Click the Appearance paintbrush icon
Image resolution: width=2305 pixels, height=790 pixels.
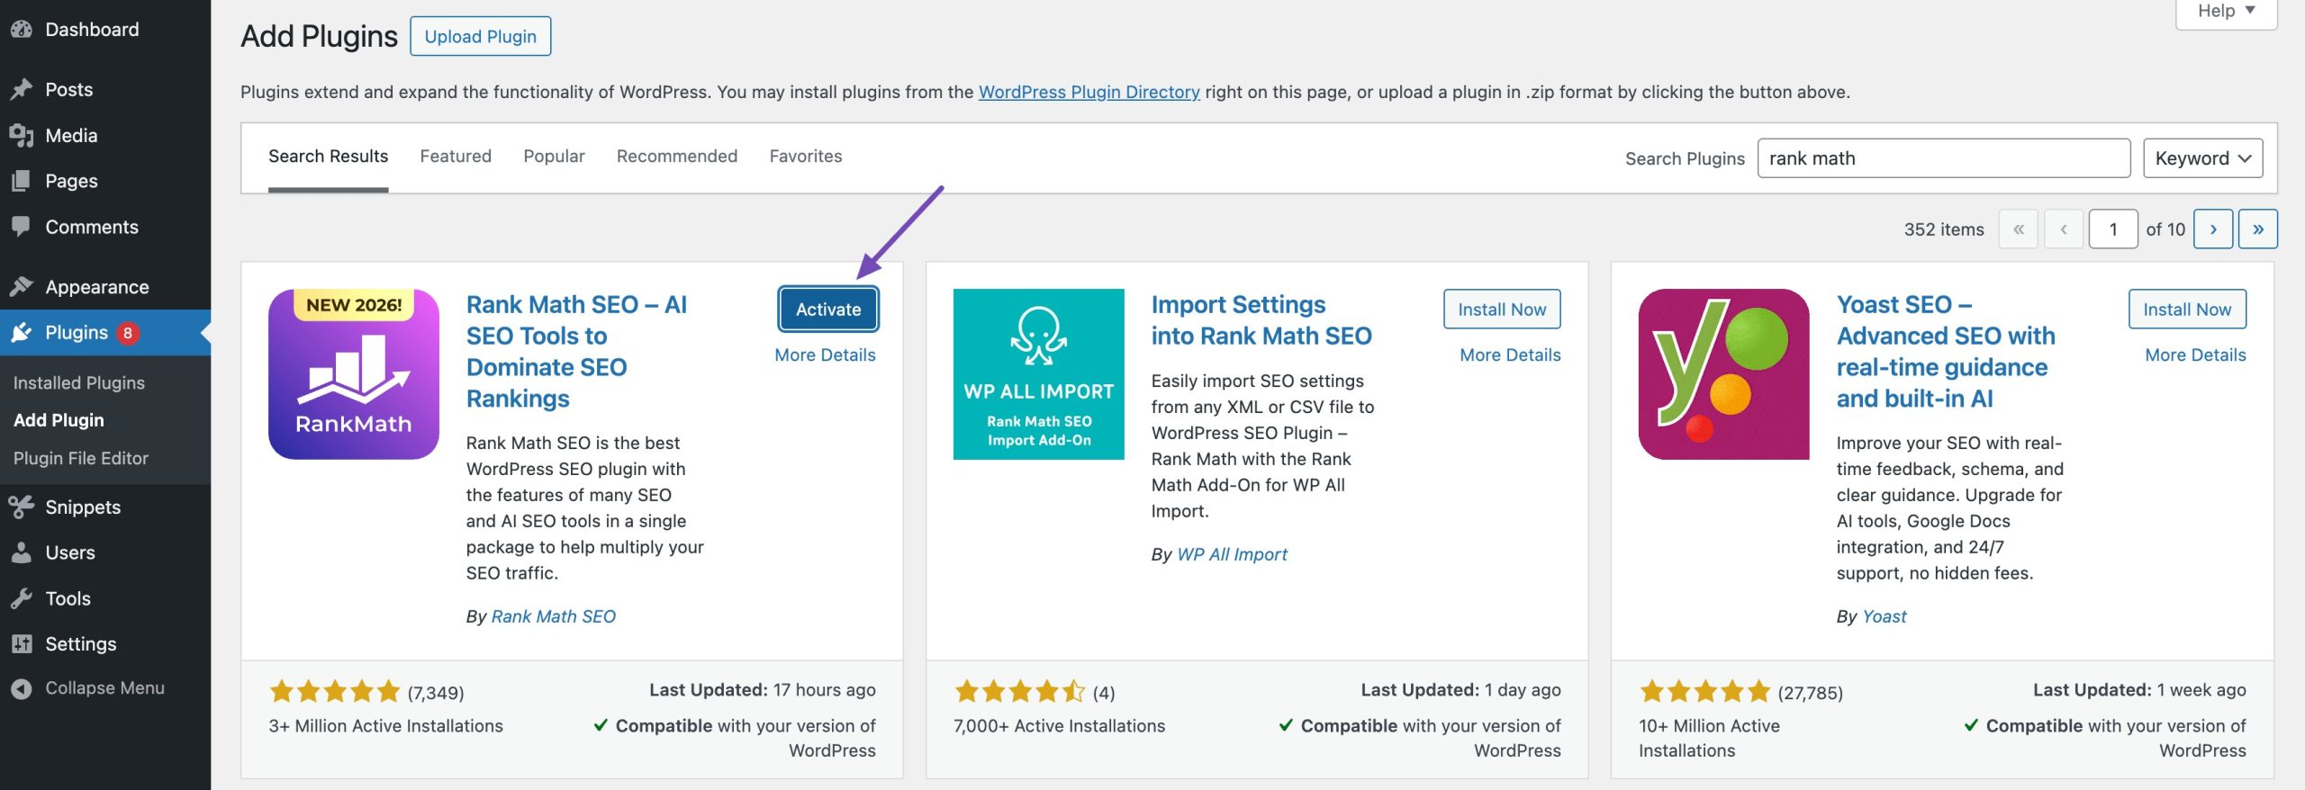[22, 287]
